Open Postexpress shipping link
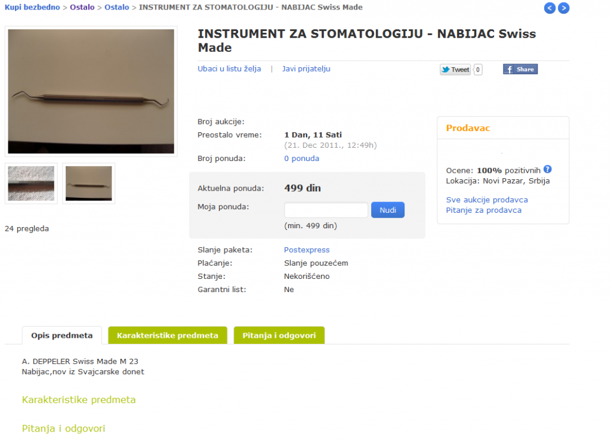Screen dimensions: 611x441 coord(307,250)
